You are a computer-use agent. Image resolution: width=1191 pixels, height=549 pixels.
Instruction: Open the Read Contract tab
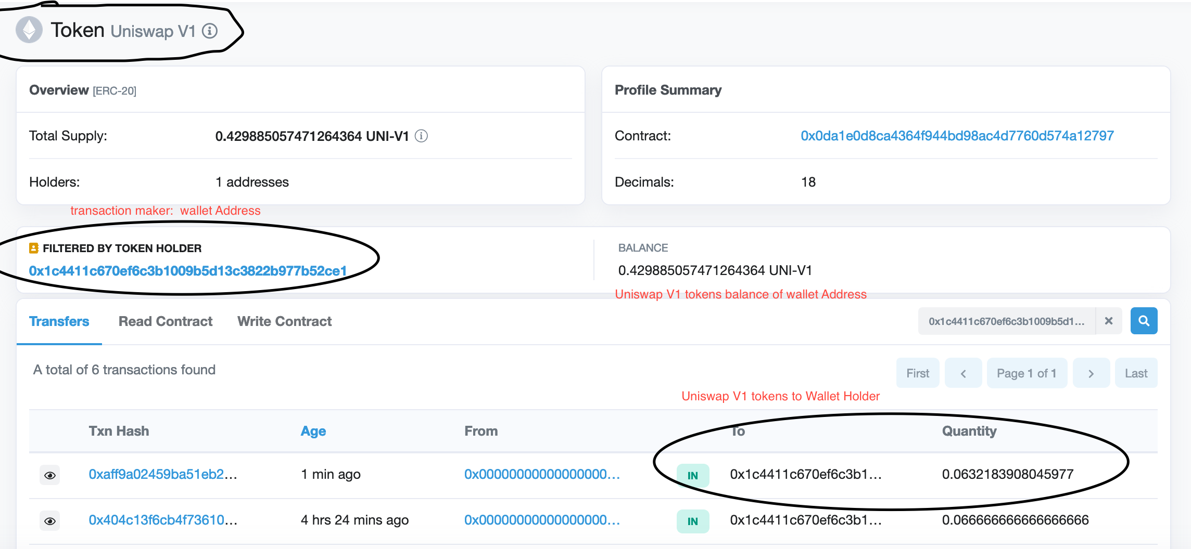166,321
